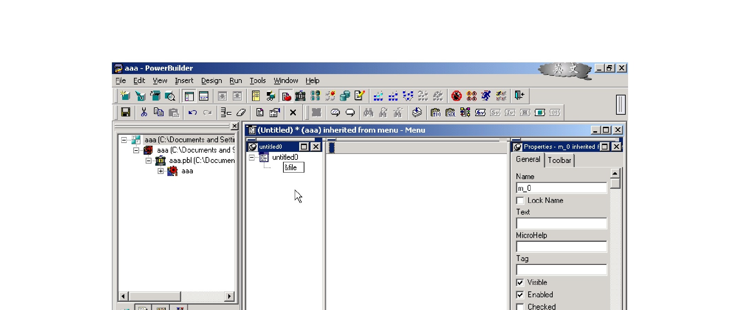Click the Incremental Build Workspace icon
Image resolution: width=740 pixels, height=310 pixels.
(378, 96)
